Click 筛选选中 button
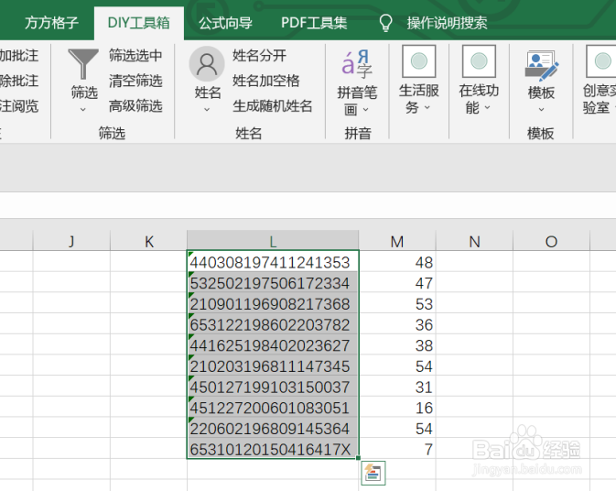Image resolution: width=616 pixels, height=491 pixels. click(x=135, y=56)
